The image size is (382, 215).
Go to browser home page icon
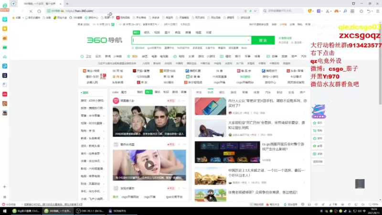(39, 11)
